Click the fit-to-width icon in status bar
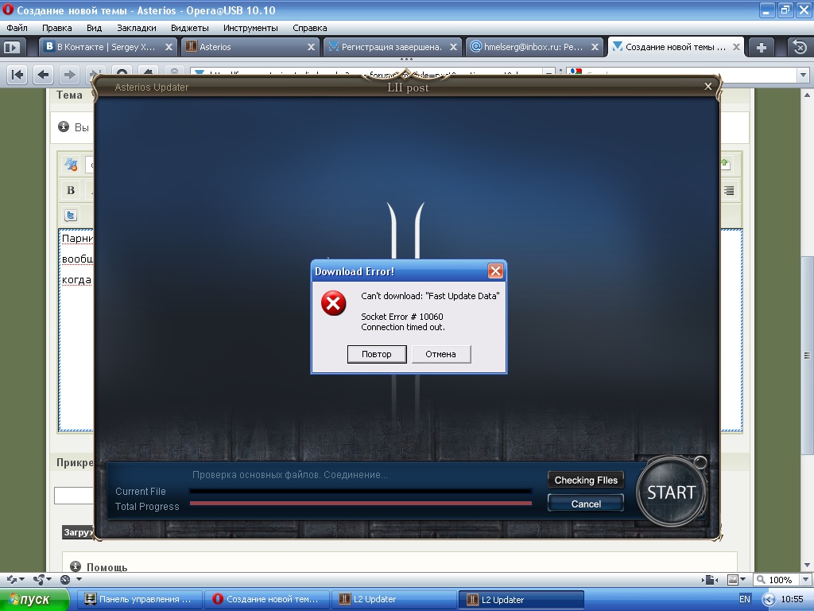The width and height of the screenshot is (814, 611). [710, 579]
